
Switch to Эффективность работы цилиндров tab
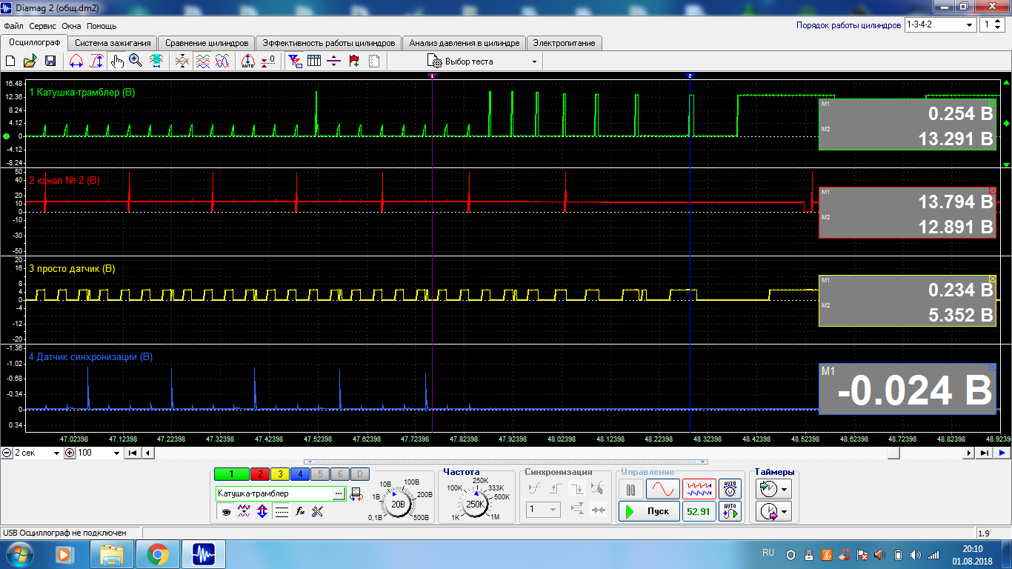[x=330, y=43]
